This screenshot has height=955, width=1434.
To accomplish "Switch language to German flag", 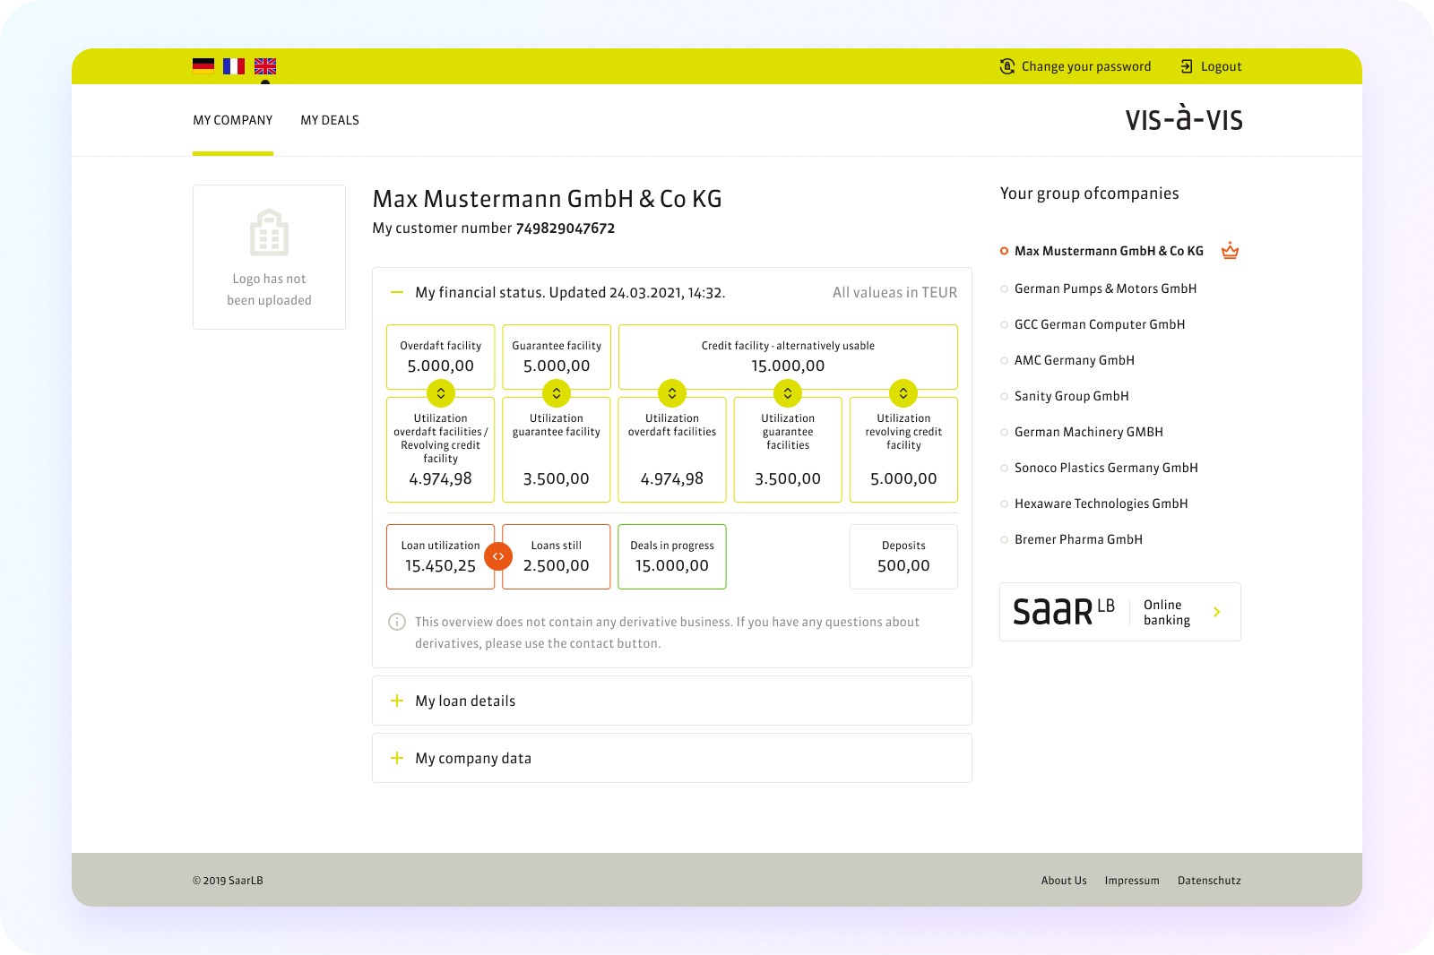I will coord(203,65).
